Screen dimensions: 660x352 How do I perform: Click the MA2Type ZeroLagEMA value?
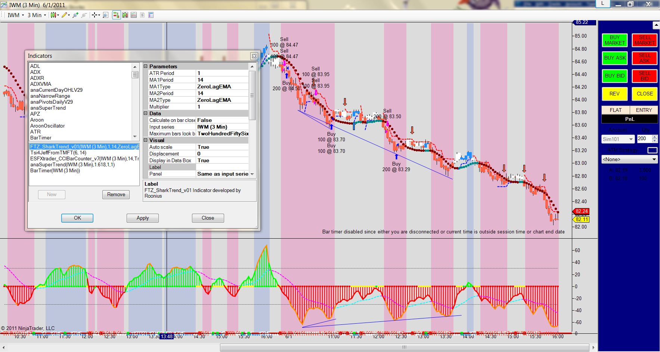(x=222, y=100)
